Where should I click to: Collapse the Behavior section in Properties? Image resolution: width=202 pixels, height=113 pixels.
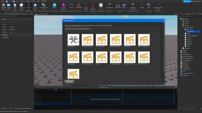point(1,35)
